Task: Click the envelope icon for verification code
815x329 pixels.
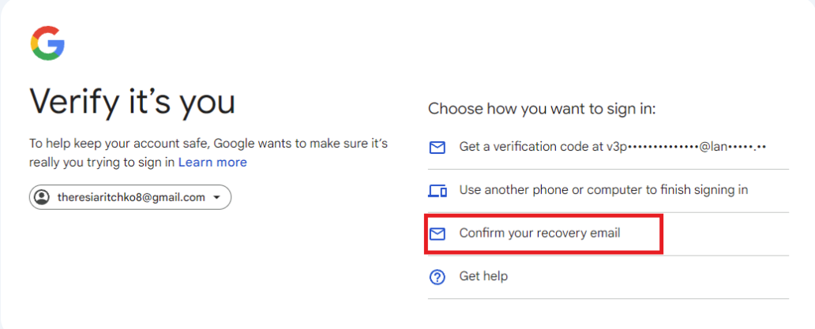Action: pos(437,148)
